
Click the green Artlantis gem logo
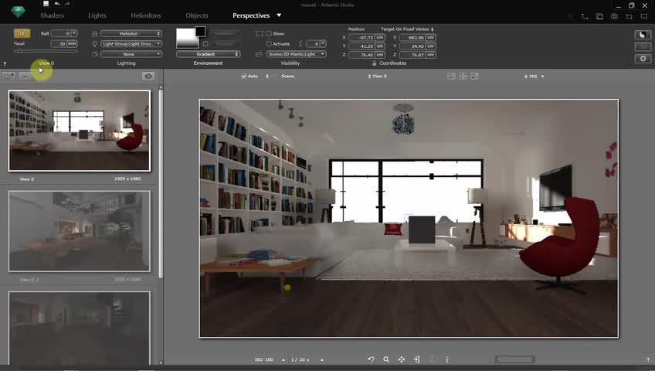pos(18,12)
